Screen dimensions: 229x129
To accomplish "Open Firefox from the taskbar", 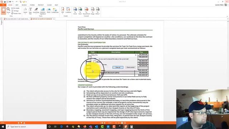I will click(85, 126).
